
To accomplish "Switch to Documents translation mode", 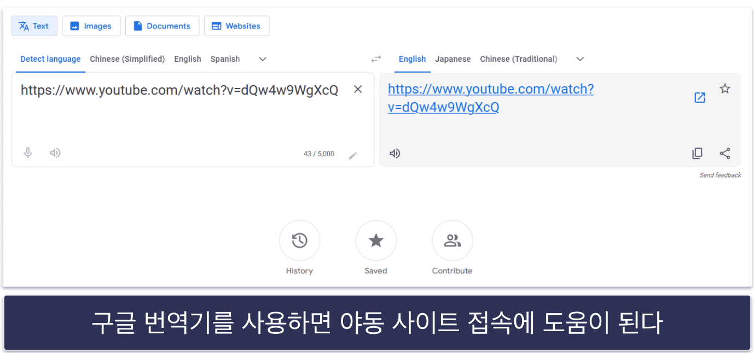I will coord(162,26).
